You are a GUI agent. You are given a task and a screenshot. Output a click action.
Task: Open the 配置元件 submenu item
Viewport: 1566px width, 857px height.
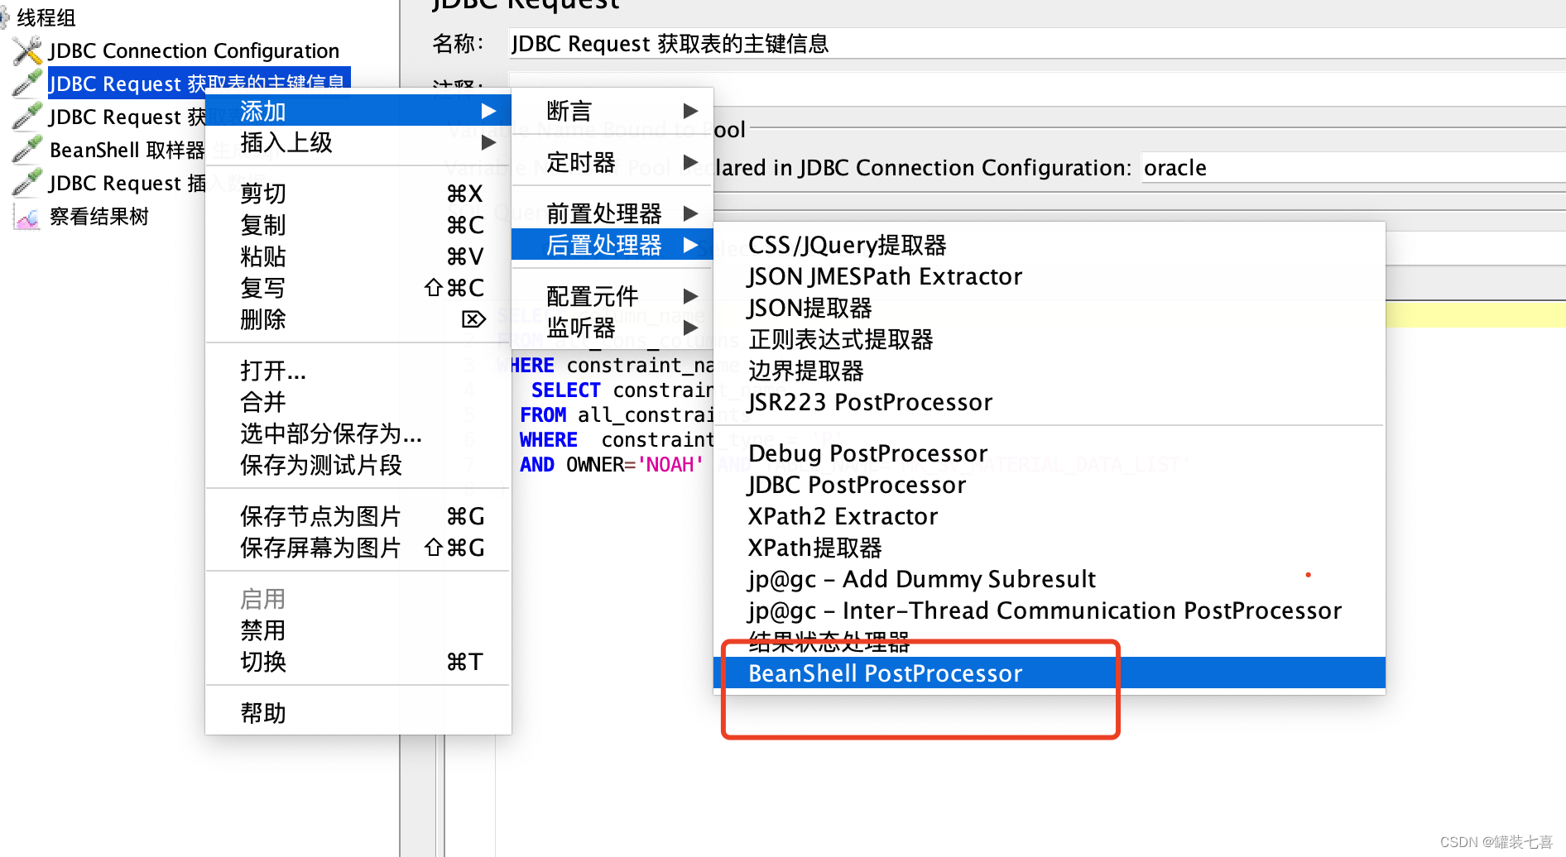tap(612, 296)
